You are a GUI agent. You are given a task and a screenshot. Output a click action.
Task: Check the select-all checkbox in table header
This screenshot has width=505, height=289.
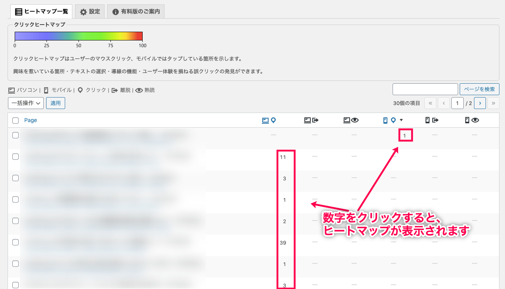pos(15,121)
